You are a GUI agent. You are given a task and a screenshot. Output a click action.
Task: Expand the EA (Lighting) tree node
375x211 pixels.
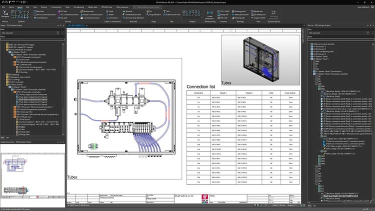3,74
